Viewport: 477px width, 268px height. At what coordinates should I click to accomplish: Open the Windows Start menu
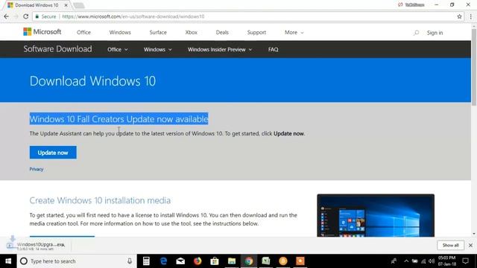coord(8,261)
